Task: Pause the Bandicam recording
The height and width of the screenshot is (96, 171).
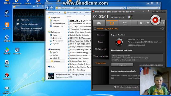Action: [162, 23]
